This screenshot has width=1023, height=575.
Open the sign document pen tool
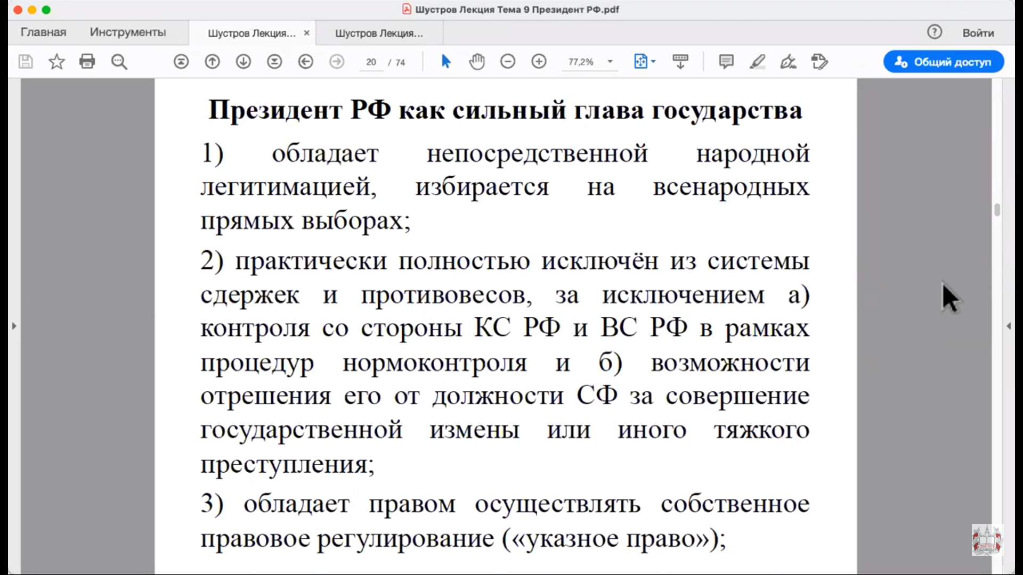(x=789, y=62)
